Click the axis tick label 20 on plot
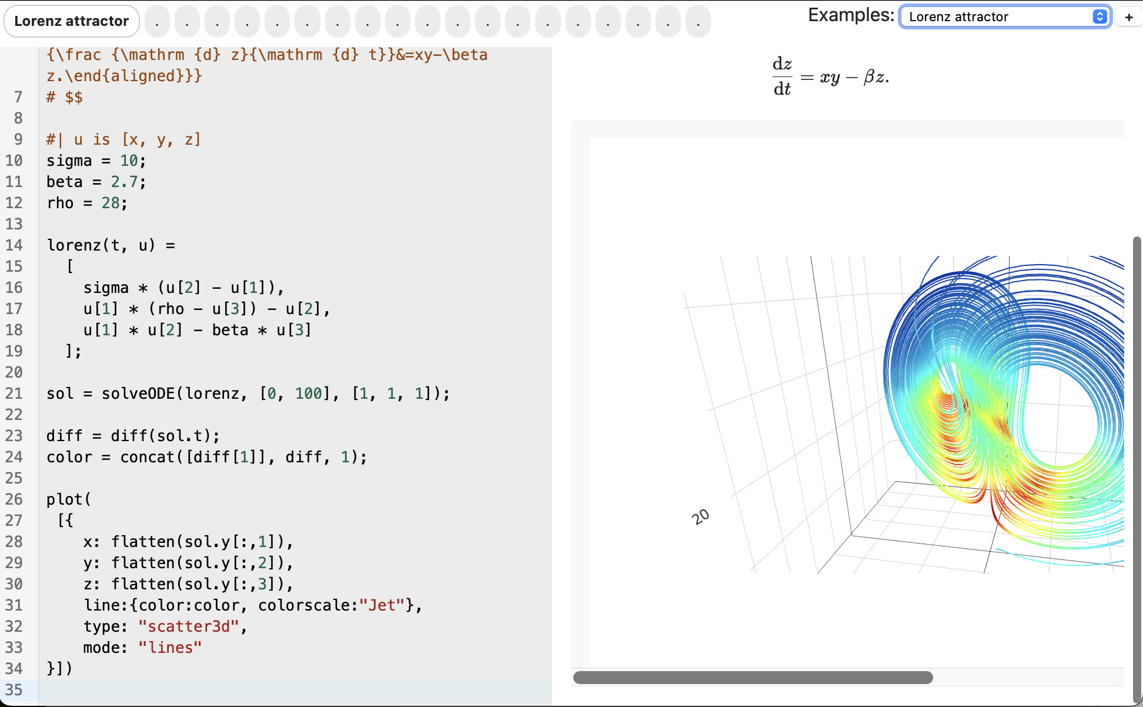Screen dimensions: 1143x707 pos(701,516)
